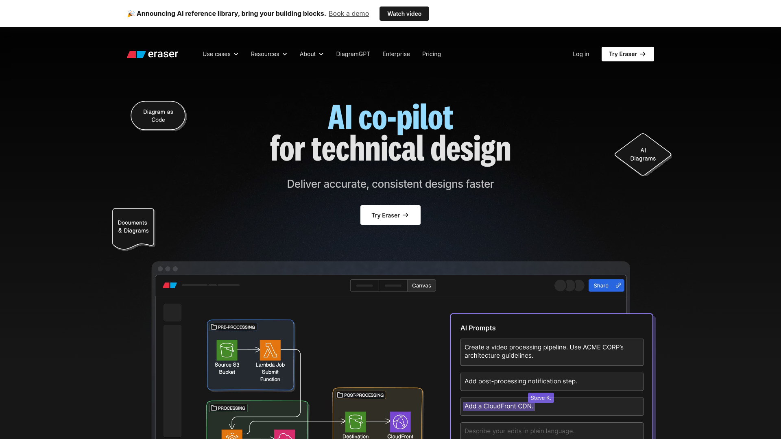Click the POST-PROCESSING folder icon
The height and width of the screenshot is (439, 781).
pos(340,395)
